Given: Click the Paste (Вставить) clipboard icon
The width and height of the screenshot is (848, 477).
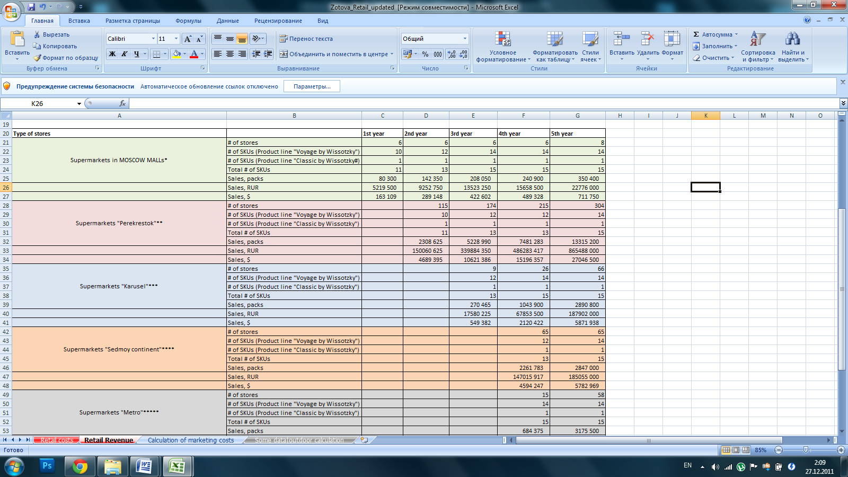Looking at the screenshot, I should [x=17, y=39].
